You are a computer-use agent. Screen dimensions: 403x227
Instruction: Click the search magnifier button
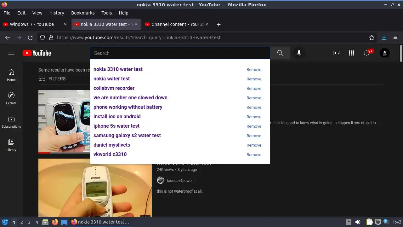tap(280, 53)
